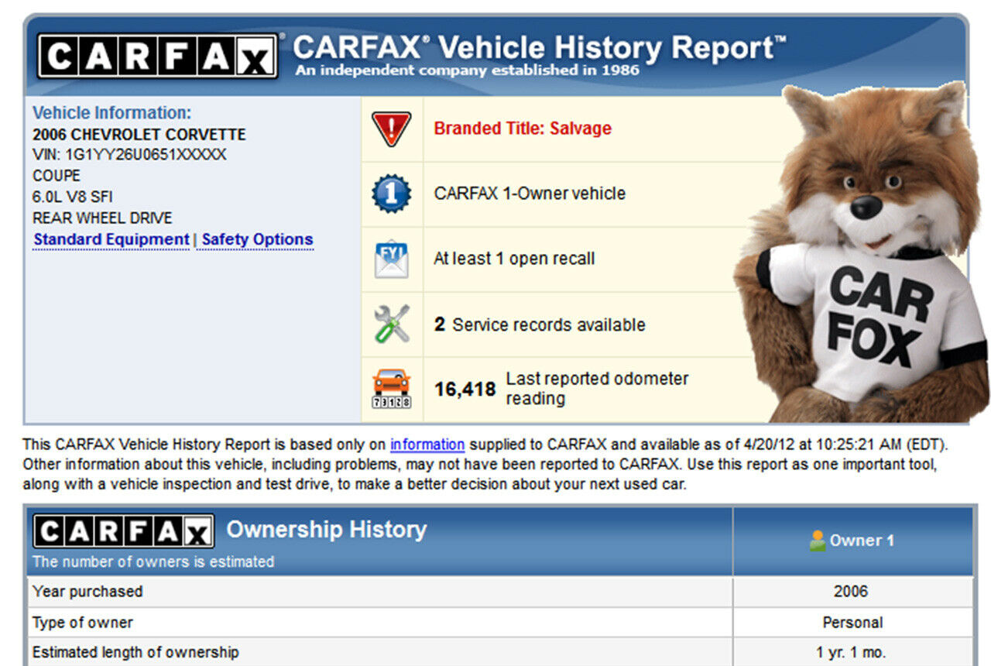Click the 'Ownership History' heading
Viewport: 991px width, 666px height.
coord(327,530)
